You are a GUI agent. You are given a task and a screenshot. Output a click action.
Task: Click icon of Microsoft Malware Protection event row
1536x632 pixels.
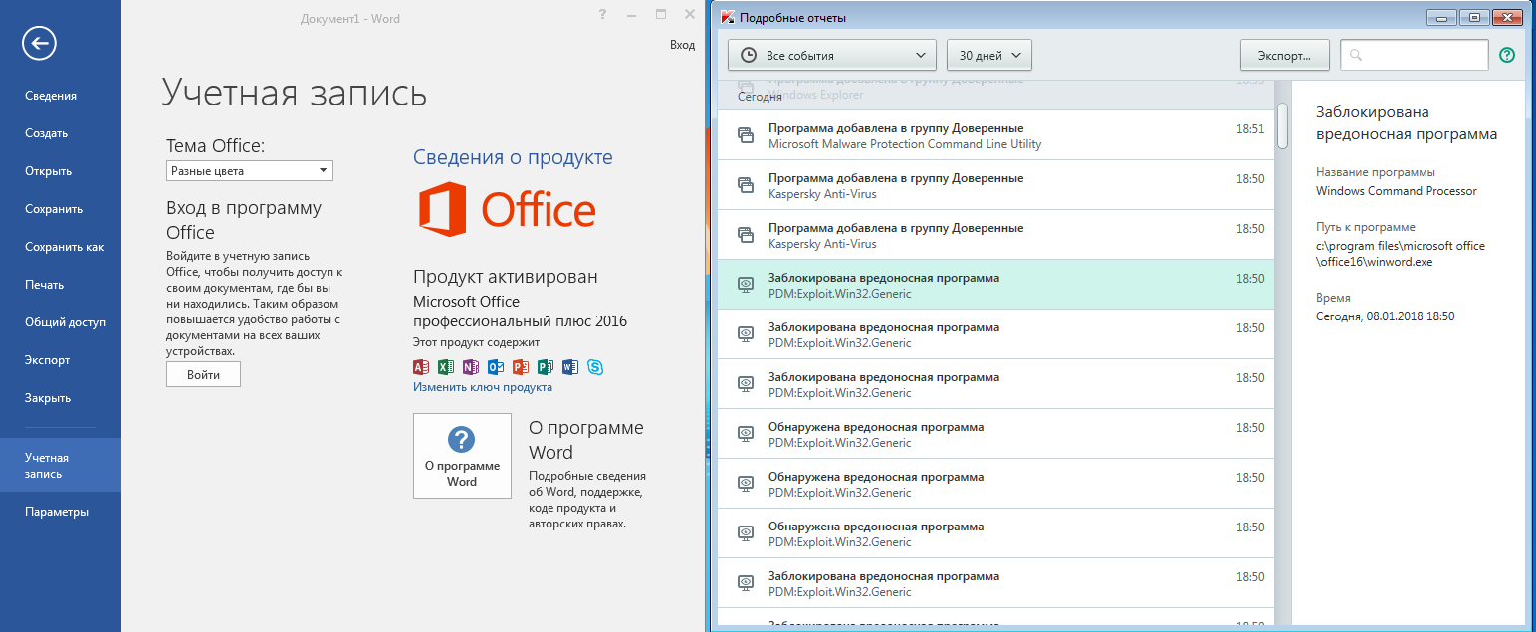tap(745, 135)
